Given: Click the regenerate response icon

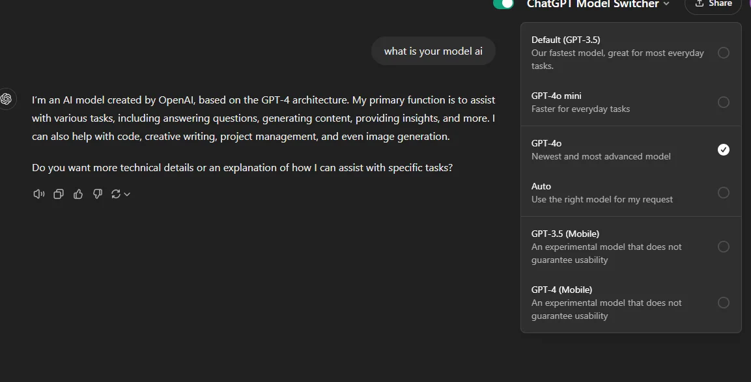Looking at the screenshot, I should tap(116, 194).
